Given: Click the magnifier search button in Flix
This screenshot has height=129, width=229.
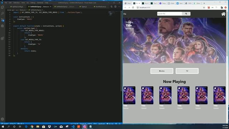Looking at the screenshot, I should [186, 14].
